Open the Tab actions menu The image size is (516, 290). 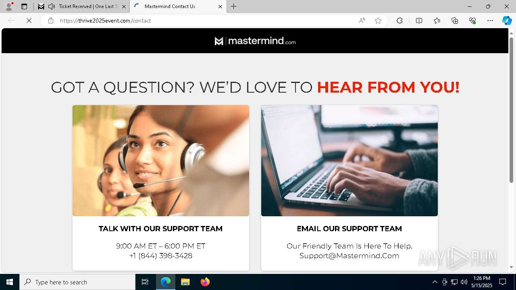[x=24, y=6]
